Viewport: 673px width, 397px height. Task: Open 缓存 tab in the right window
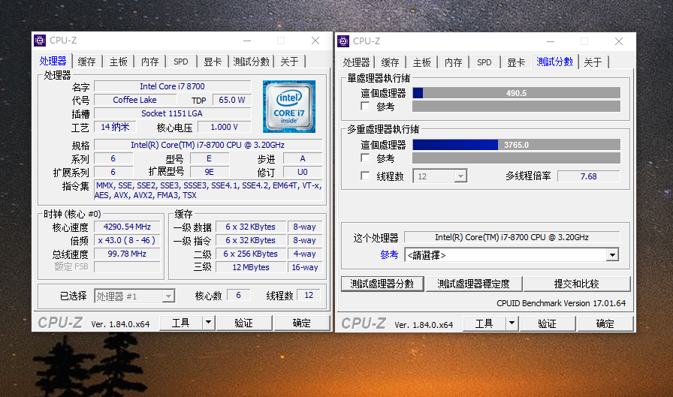pyautogui.click(x=390, y=62)
